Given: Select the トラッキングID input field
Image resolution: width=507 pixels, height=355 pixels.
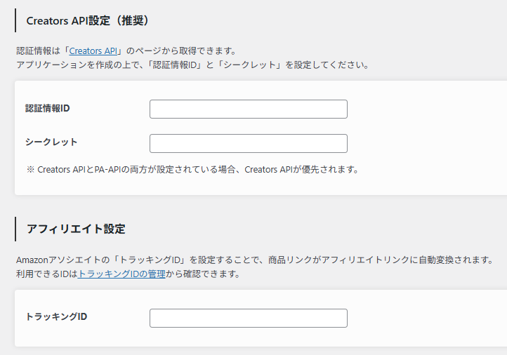Looking at the screenshot, I should coord(248,318).
